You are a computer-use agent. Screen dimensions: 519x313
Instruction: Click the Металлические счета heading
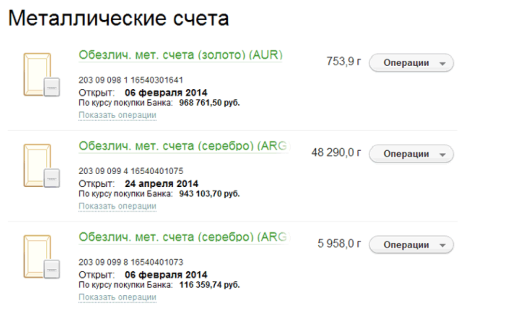pyautogui.click(x=118, y=19)
